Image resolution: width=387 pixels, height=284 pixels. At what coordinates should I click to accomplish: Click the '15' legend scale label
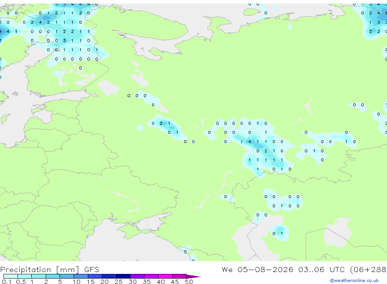tap(90, 282)
